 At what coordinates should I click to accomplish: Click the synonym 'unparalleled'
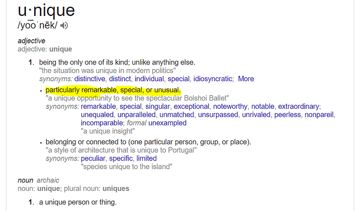tap(136, 115)
